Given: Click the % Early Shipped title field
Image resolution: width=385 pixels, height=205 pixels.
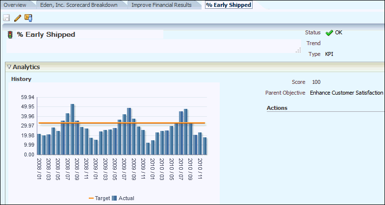Looking at the screenshot, I should coord(90,35).
